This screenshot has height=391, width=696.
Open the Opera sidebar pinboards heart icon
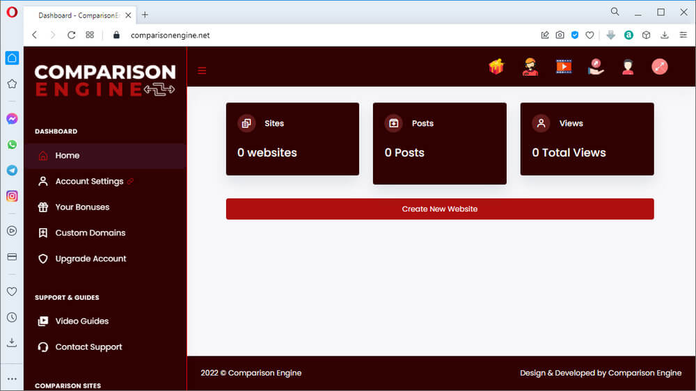pyautogui.click(x=12, y=292)
